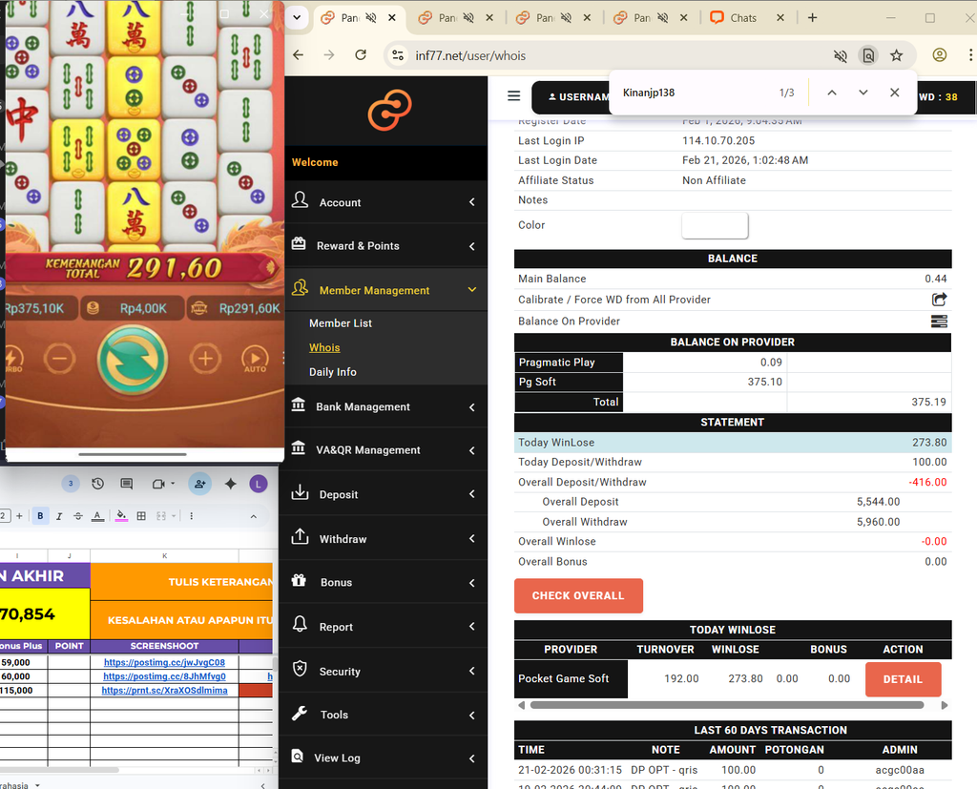This screenshot has width=977, height=789.
Task: Collapse Member Management menu
Action: coord(385,290)
